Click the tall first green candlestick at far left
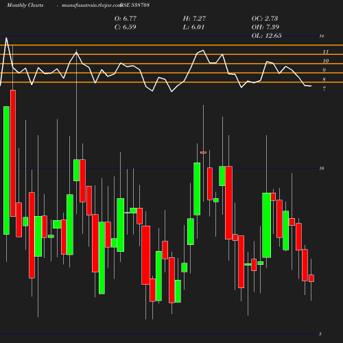The width and height of the screenshot is (343, 343). pyautogui.click(x=6, y=170)
